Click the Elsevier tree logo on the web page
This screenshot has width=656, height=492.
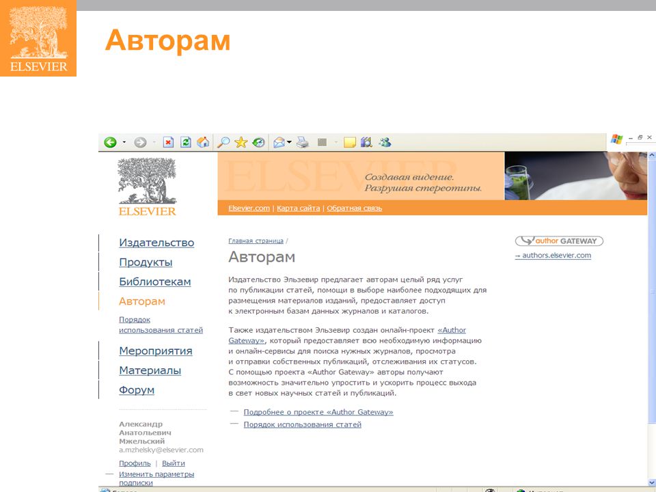(x=148, y=187)
